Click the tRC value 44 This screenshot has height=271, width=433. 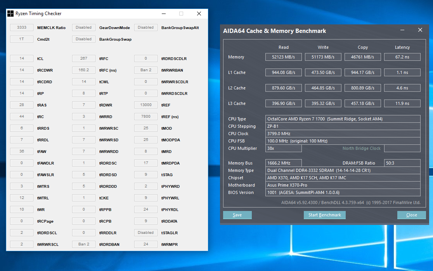click(22, 117)
